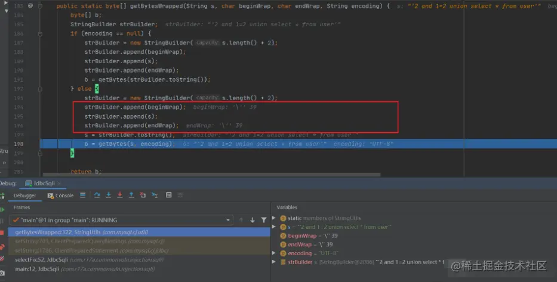Expand the encoding variable node

coord(274,253)
